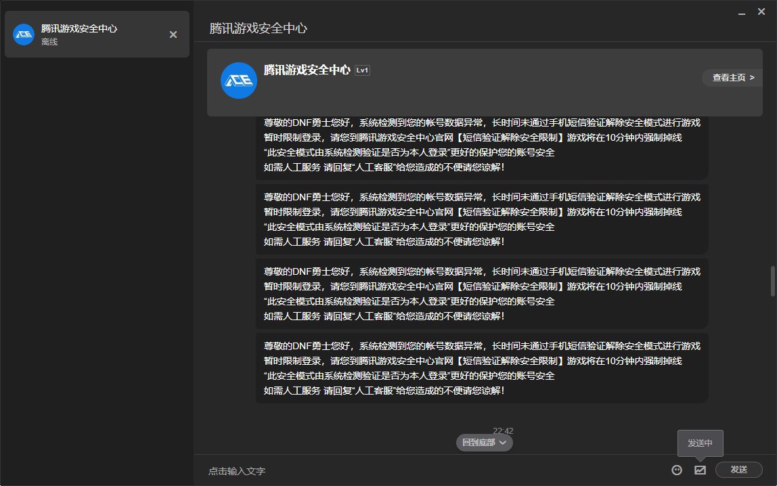Click the 腾讯游戏安全中心 name in profile card
The image size is (777, 486).
[x=307, y=70]
